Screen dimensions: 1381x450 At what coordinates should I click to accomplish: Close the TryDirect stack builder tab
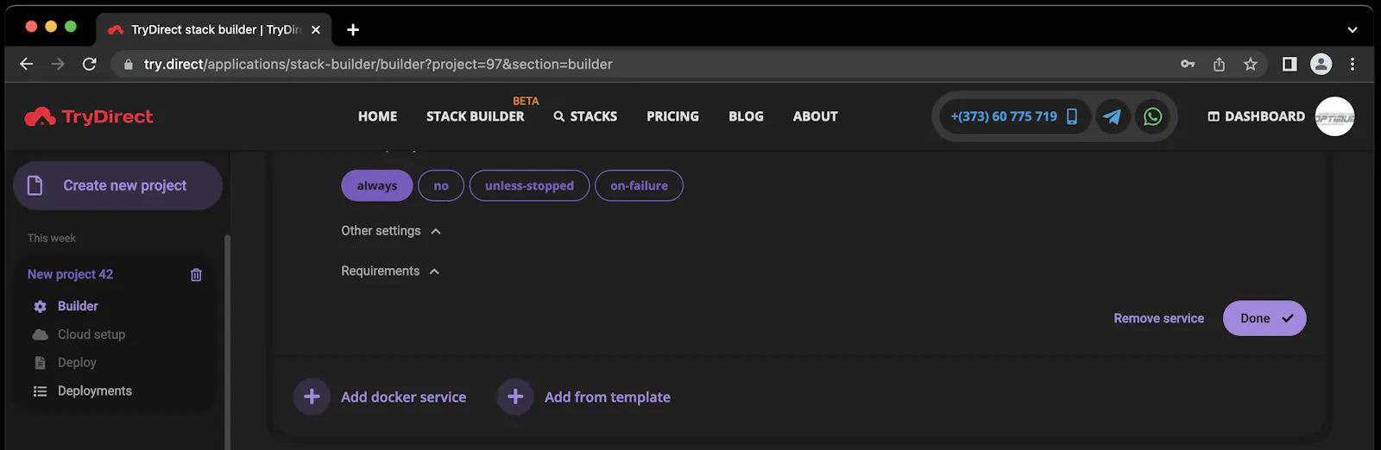[x=316, y=29]
